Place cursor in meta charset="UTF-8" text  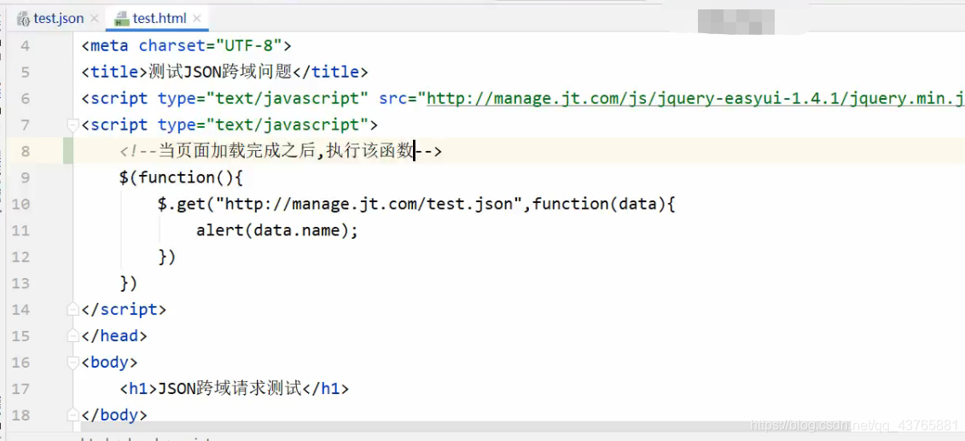click(186, 46)
